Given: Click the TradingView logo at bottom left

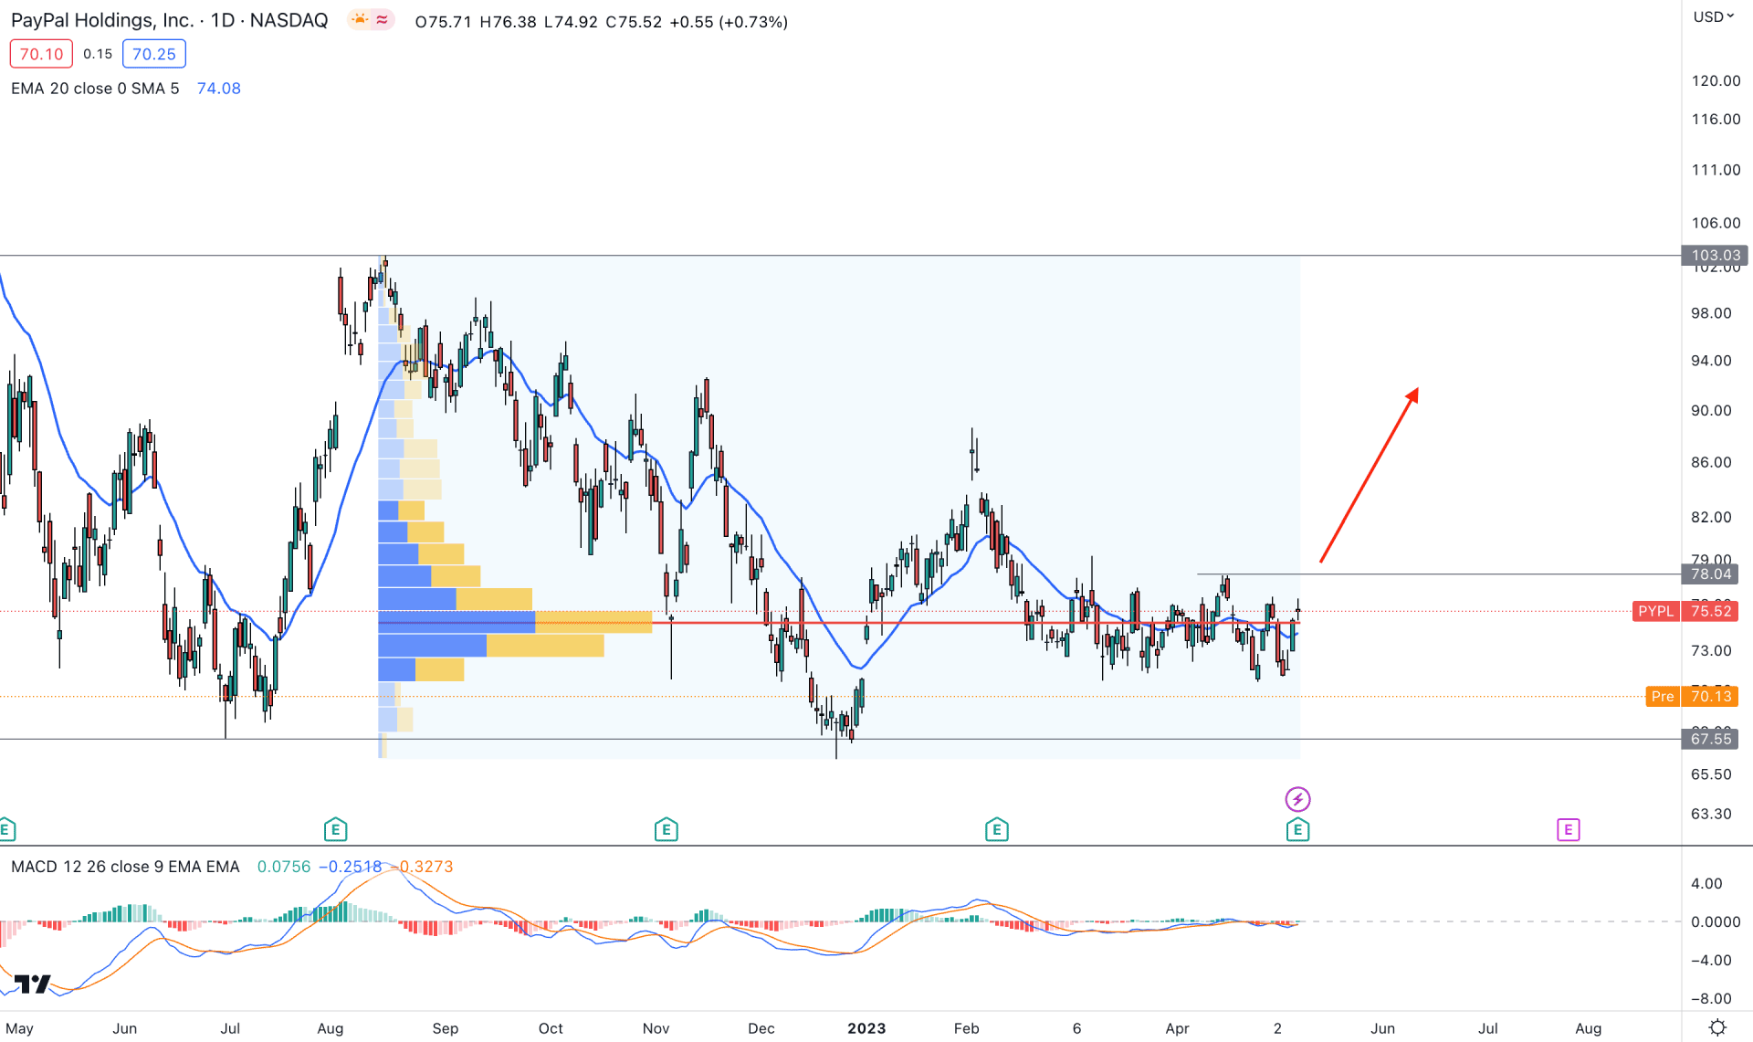Looking at the screenshot, I should (x=33, y=984).
